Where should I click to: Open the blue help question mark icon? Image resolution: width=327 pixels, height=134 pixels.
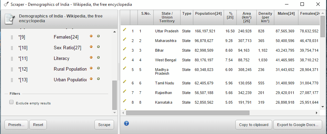[126, 123]
